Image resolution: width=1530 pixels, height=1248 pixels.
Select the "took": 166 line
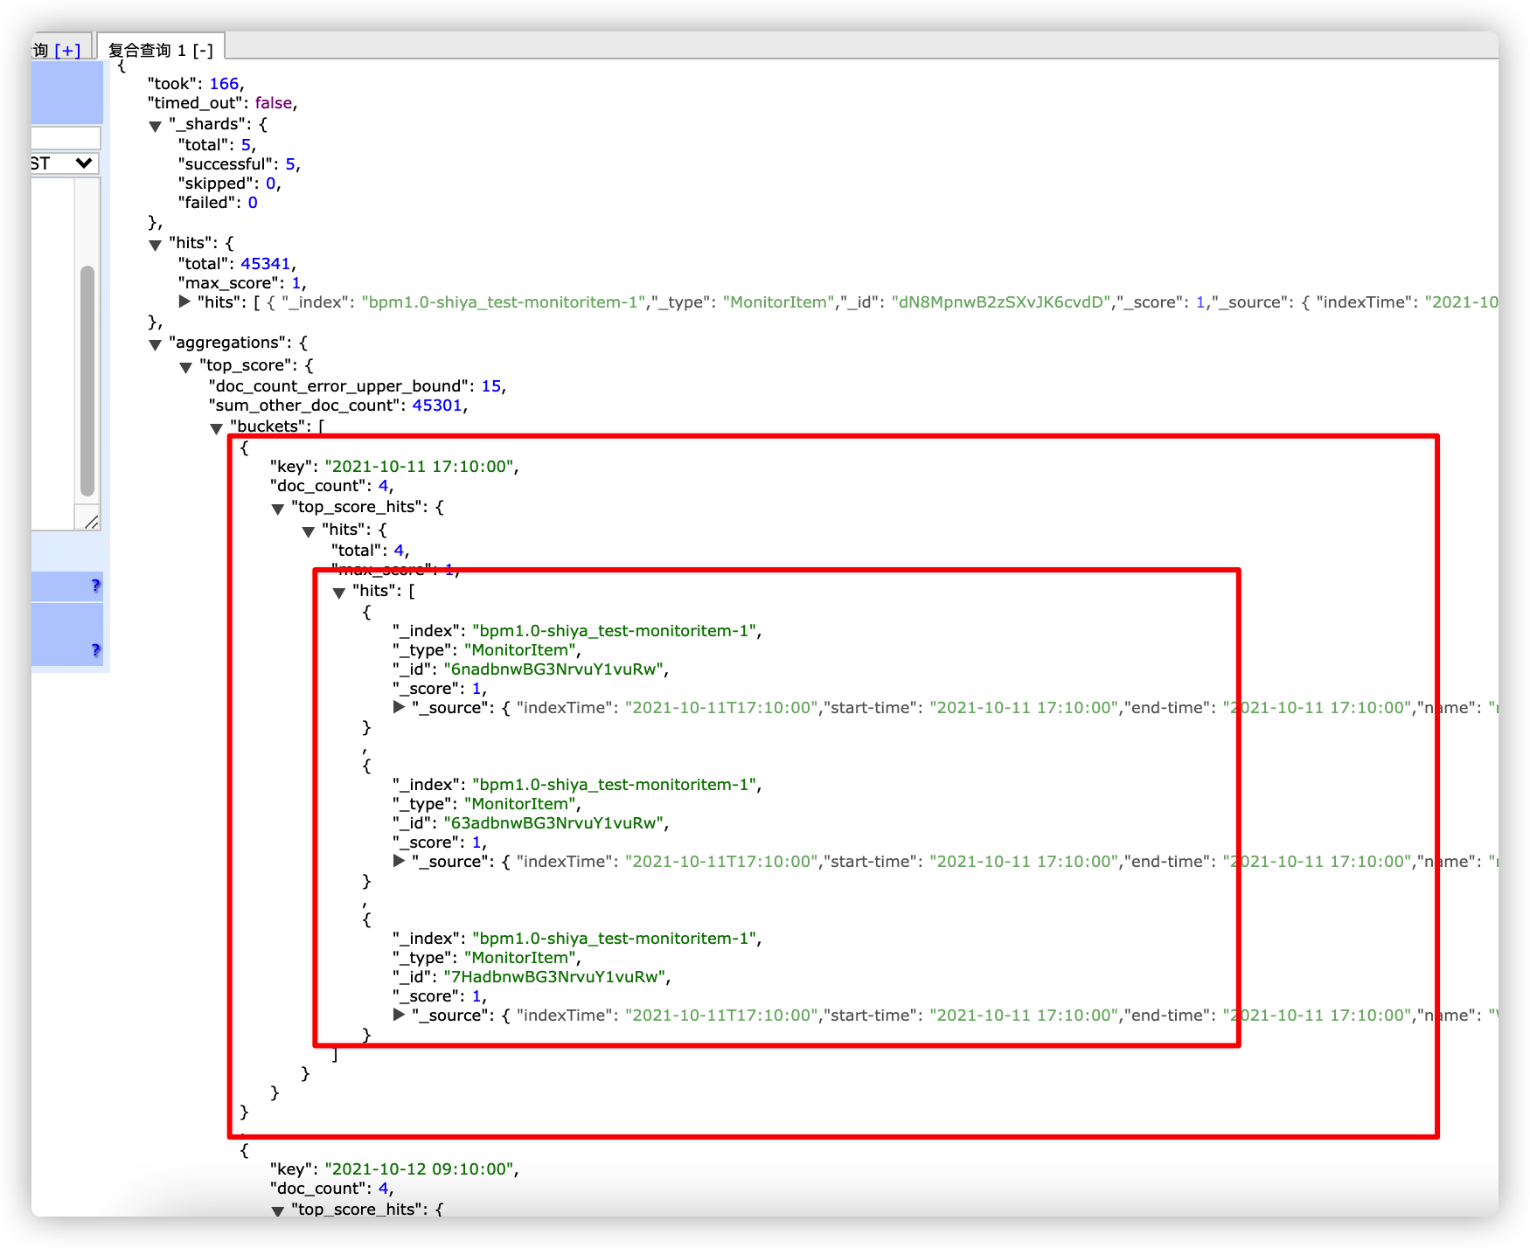tap(196, 84)
